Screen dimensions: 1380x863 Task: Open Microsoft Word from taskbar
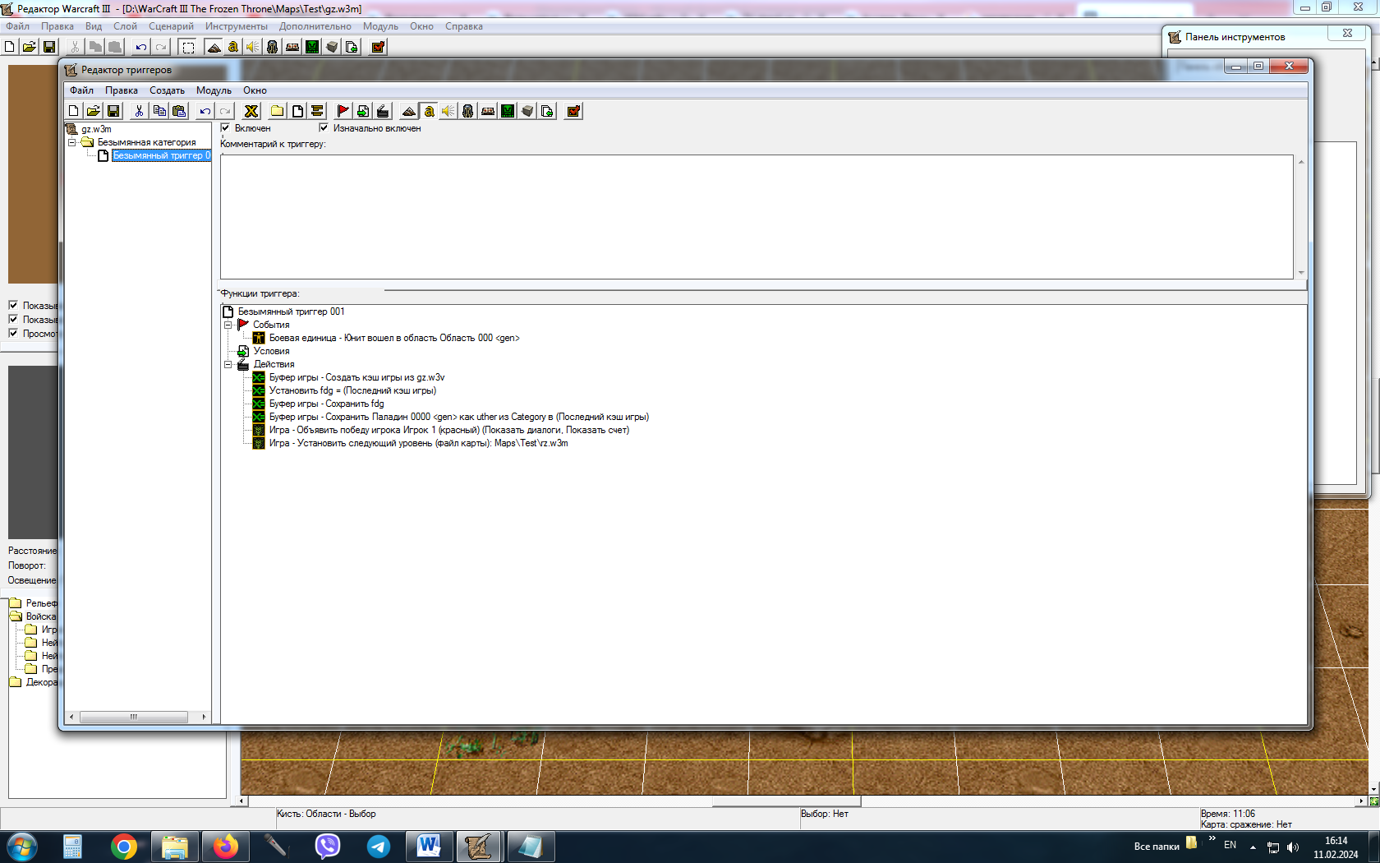pyautogui.click(x=428, y=847)
